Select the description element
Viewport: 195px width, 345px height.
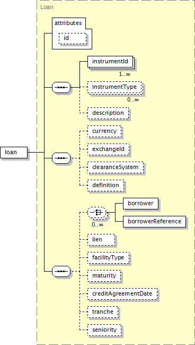108,113
